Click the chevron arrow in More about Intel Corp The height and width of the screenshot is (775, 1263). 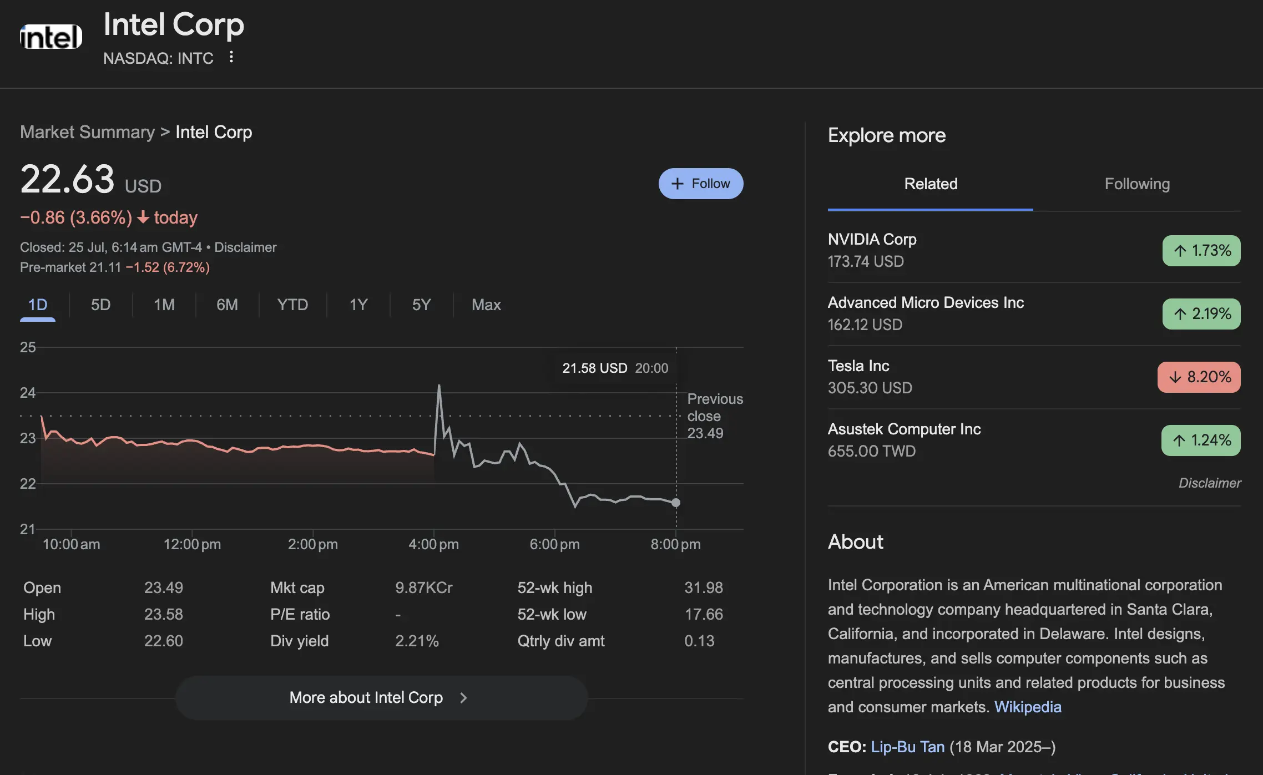coord(464,698)
